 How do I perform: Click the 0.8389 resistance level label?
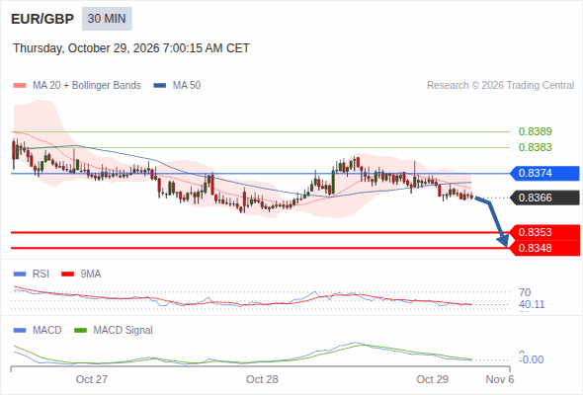[x=535, y=131]
